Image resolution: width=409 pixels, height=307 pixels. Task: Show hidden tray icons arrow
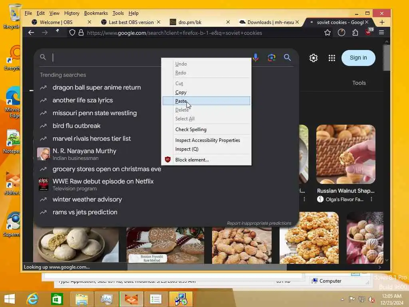(x=342, y=299)
